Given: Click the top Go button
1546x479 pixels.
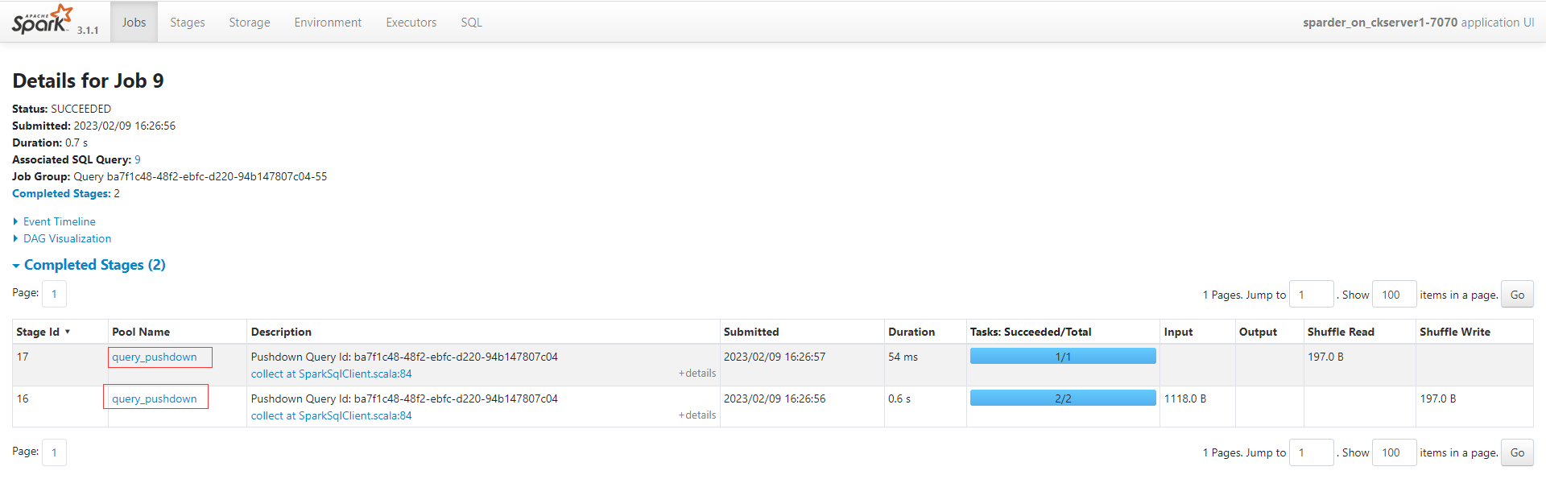Looking at the screenshot, I should point(1517,295).
